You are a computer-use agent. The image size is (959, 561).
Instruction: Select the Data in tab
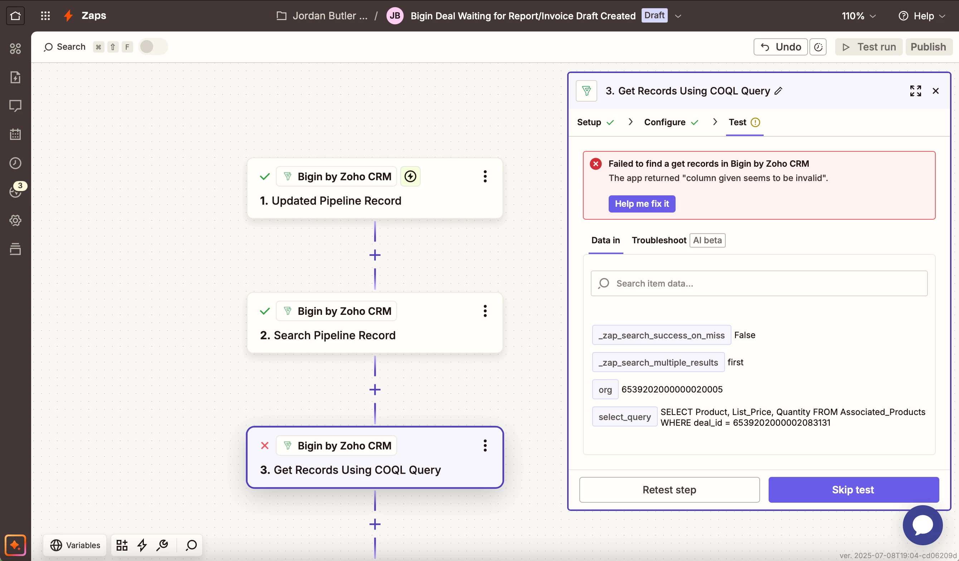click(x=605, y=240)
